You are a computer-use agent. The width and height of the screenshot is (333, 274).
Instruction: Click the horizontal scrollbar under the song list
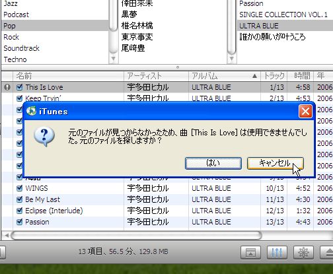(x=136, y=236)
